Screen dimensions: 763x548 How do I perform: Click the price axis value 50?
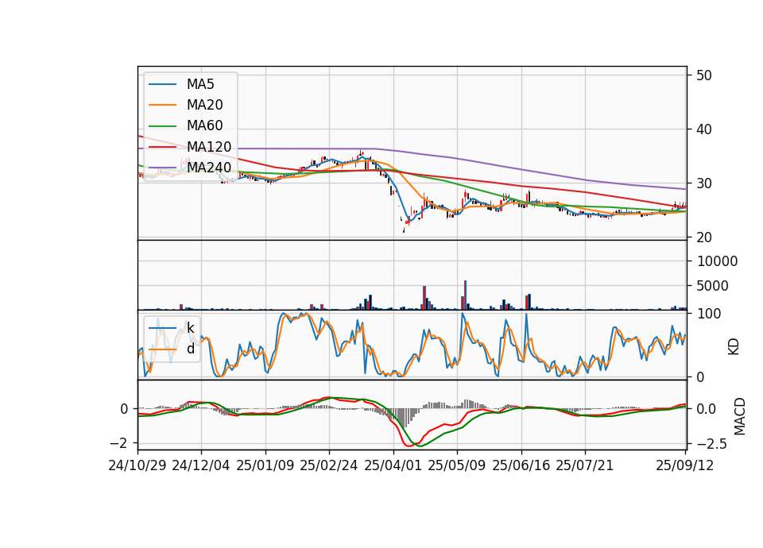[x=703, y=75]
